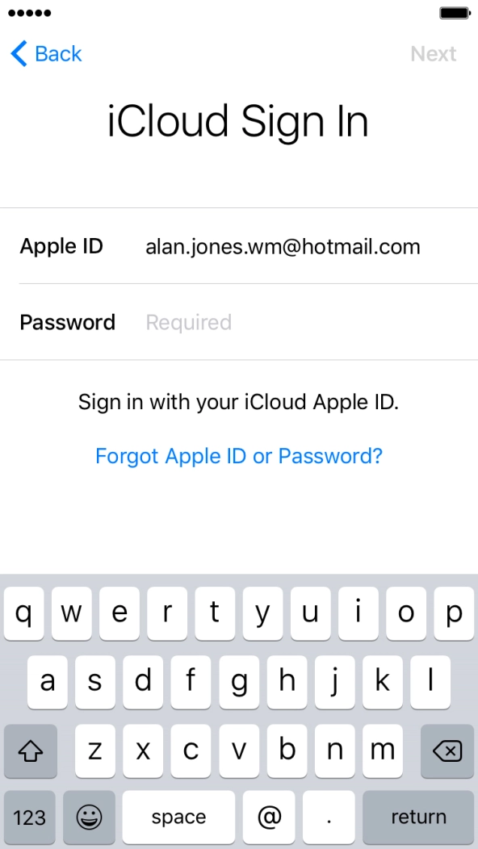Viewport: 478px width, 849px height.
Task: Switch to the 123 numeric keyboard
Action: click(29, 817)
